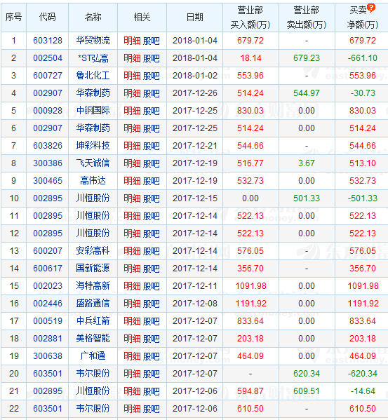Screen dimensions: 388x420
Task: Open 盛路通信 stock name link
Action: click(x=93, y=304)
